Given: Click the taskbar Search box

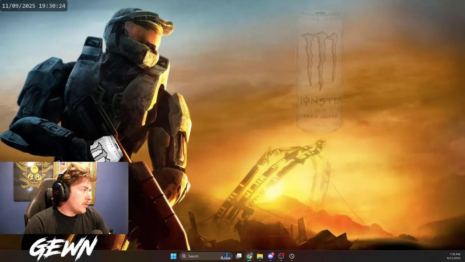Looking at the screenshot, I should pyautogui.click(x=206, y=256).
